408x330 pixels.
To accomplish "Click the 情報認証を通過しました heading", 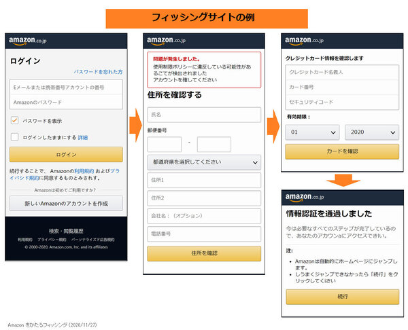I will [x=329, y=214].
